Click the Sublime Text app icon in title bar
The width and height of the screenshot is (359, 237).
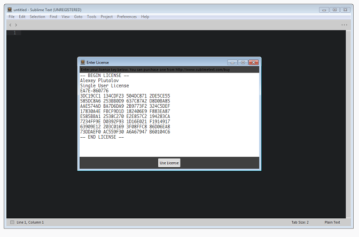pos(10,10)
